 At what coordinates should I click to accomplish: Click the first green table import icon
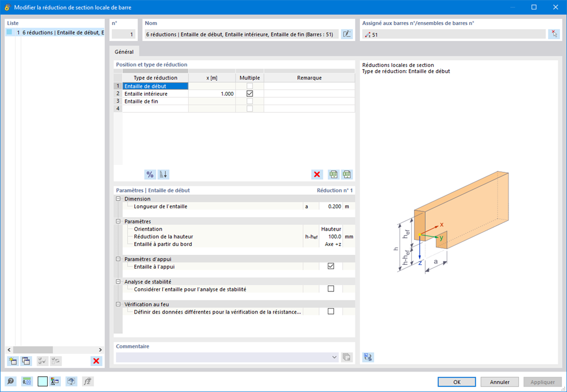(333, 175)
